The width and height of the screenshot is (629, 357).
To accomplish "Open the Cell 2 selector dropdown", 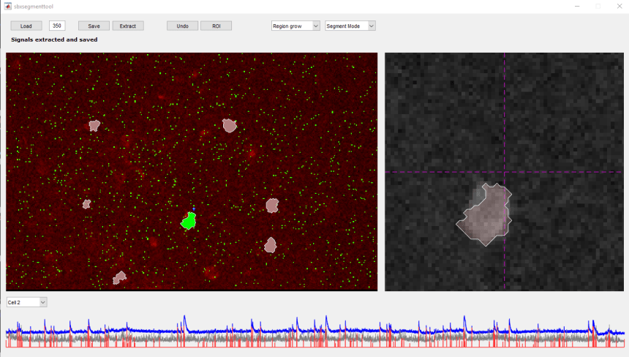I will (x=27, y=302).
